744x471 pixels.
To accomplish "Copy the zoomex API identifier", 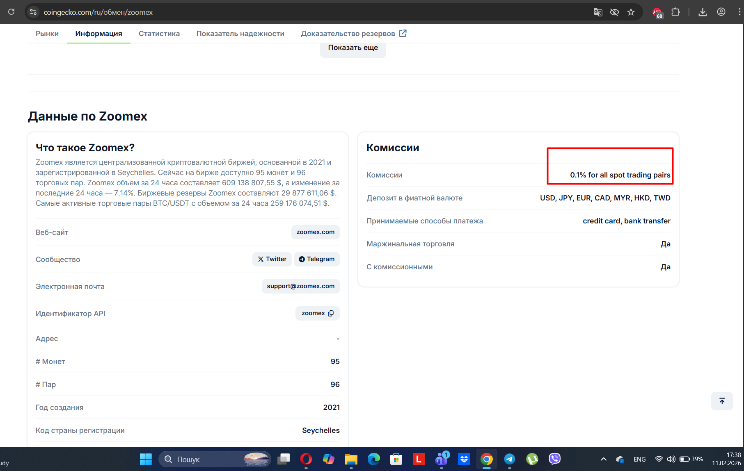I will pyautogui.click(x=331, y=313).
